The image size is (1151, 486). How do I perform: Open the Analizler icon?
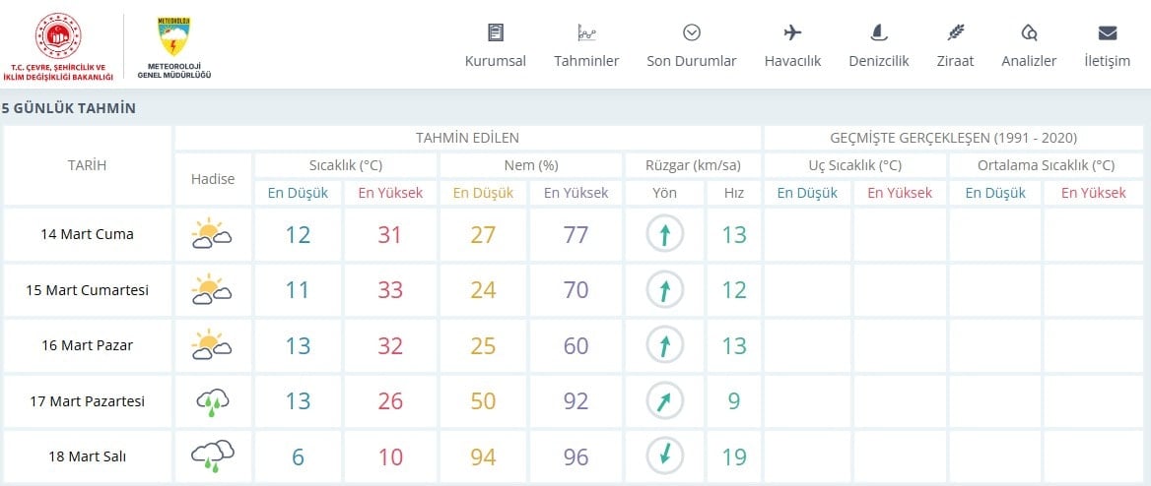click(1029, 32)
